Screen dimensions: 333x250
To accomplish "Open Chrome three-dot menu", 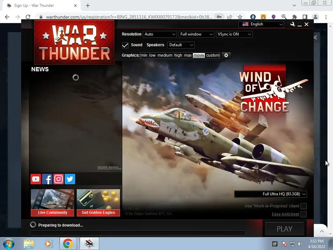I will coord(326,17).
